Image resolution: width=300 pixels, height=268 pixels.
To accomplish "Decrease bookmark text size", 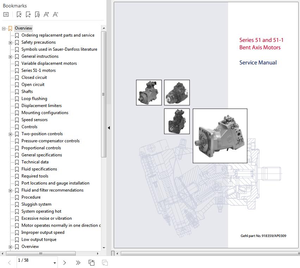I will pyautogui.click(x=55, y=14).
